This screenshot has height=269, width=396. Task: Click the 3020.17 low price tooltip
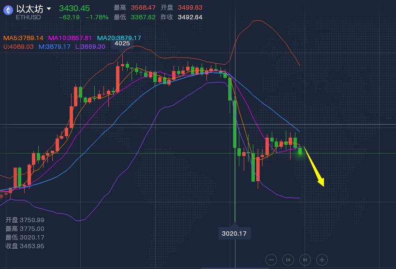[x=235, y=233]
